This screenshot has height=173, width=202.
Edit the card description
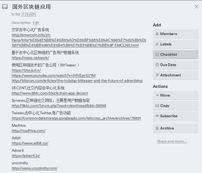36,23
